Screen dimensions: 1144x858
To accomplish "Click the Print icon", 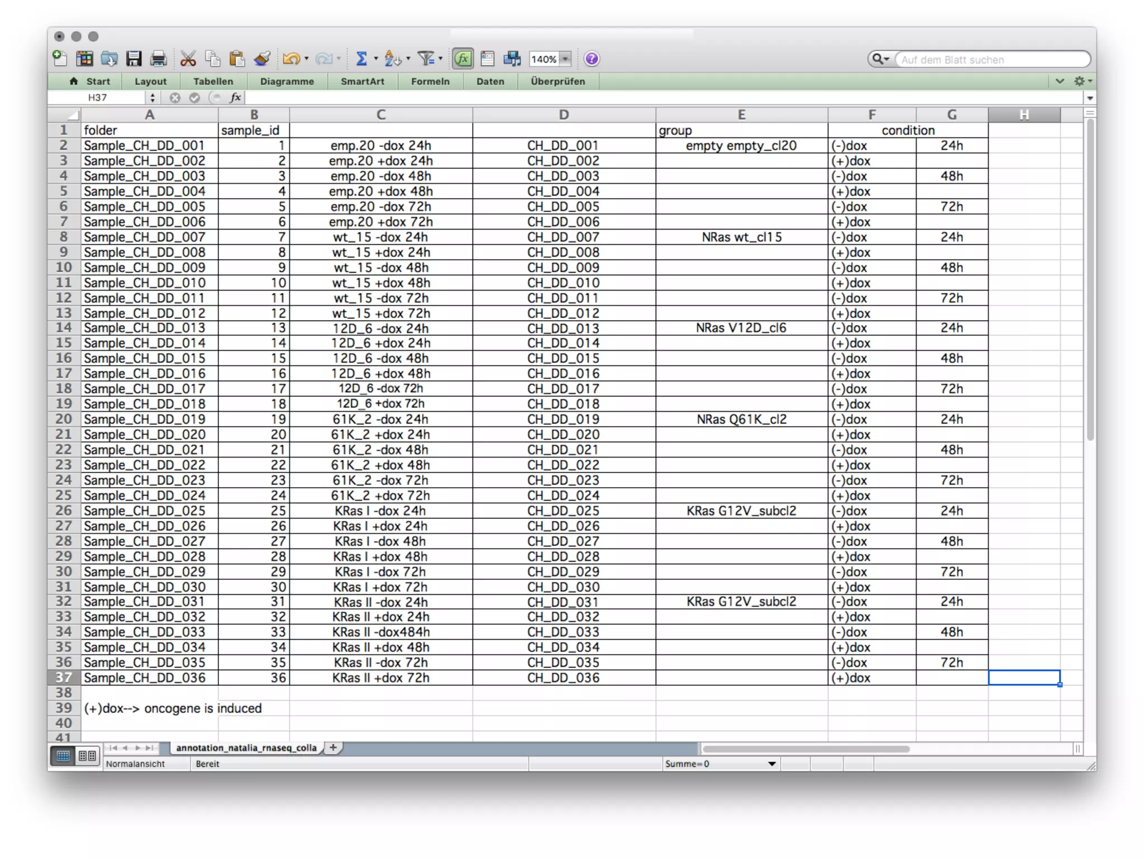I will (x=159, y=59).
